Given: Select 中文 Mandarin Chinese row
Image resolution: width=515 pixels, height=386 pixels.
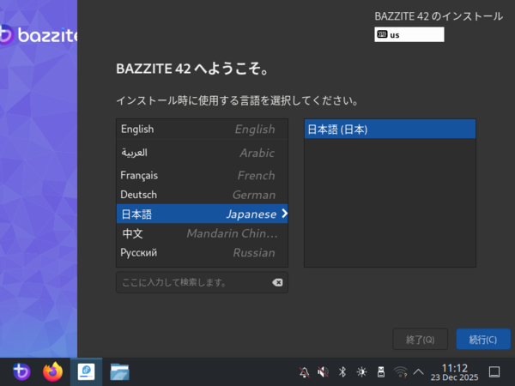Looking at the screenshot, I should 202,233.
